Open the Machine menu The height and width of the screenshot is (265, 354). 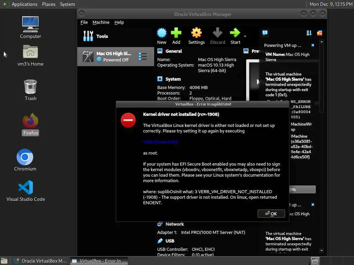[x=101, y=22]
